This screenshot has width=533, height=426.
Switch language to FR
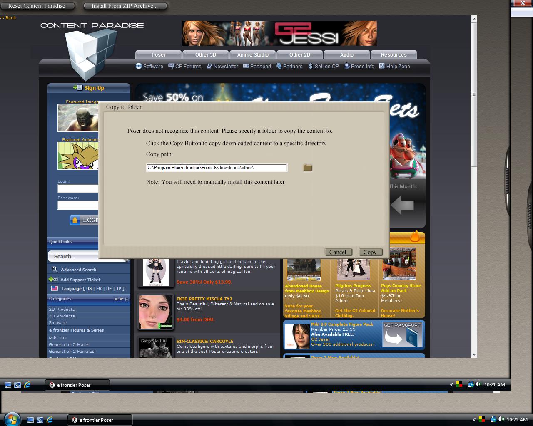[x=99, y=288]
